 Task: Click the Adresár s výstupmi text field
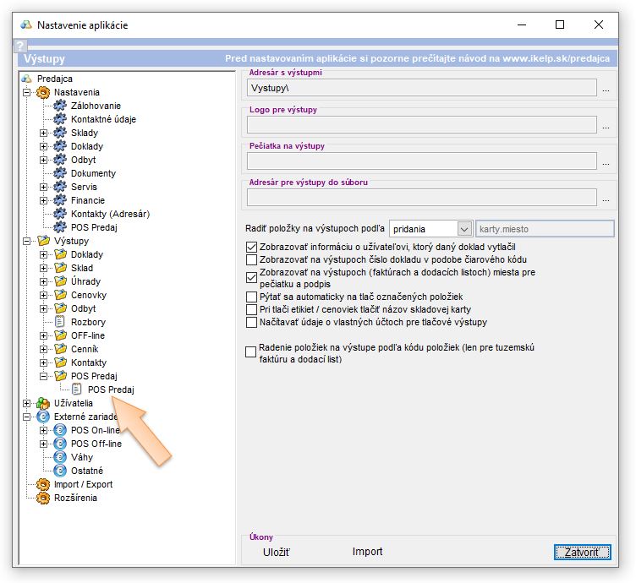coord(422,87)
